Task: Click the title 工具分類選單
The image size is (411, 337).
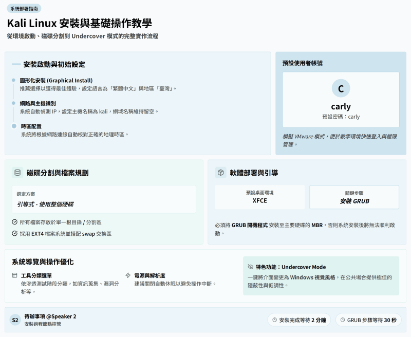Action: [x=36, y=276]
